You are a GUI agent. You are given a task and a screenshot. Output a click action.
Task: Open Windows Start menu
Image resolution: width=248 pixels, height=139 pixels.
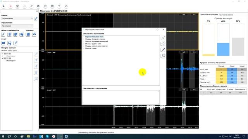tap(3, 136)
